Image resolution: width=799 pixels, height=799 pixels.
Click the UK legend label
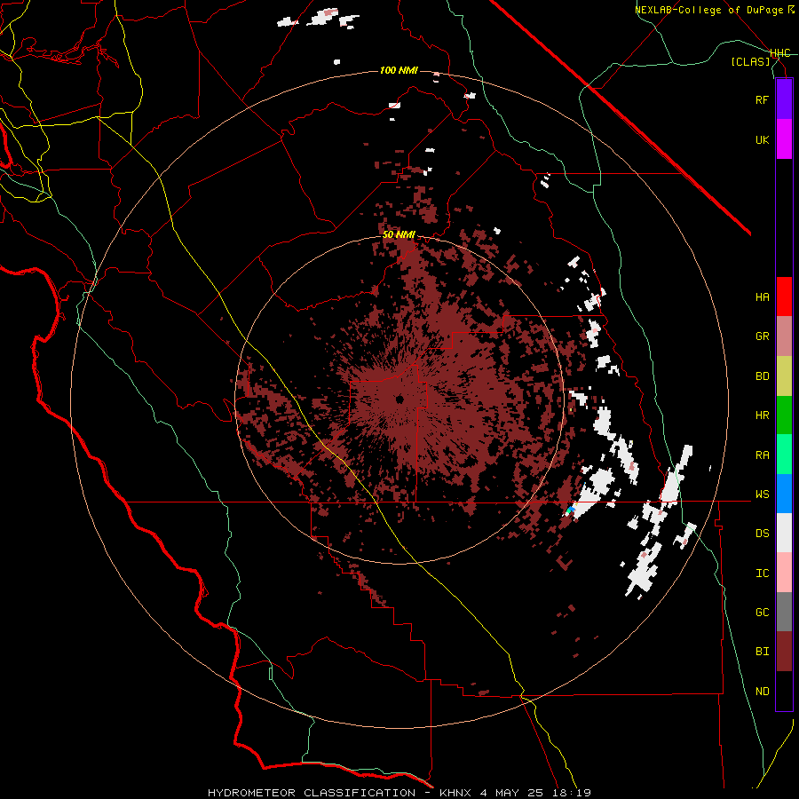pyautogui.click(x=762, y=139)
